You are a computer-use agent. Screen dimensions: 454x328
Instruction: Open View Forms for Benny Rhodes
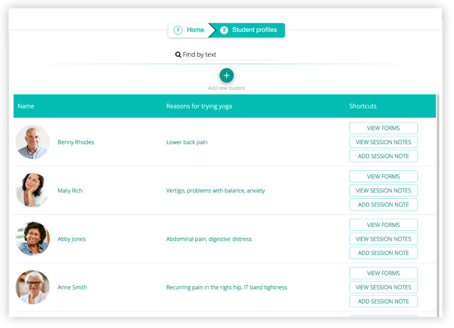click(383, 128)
